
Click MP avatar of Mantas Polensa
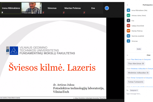(129, 31)
